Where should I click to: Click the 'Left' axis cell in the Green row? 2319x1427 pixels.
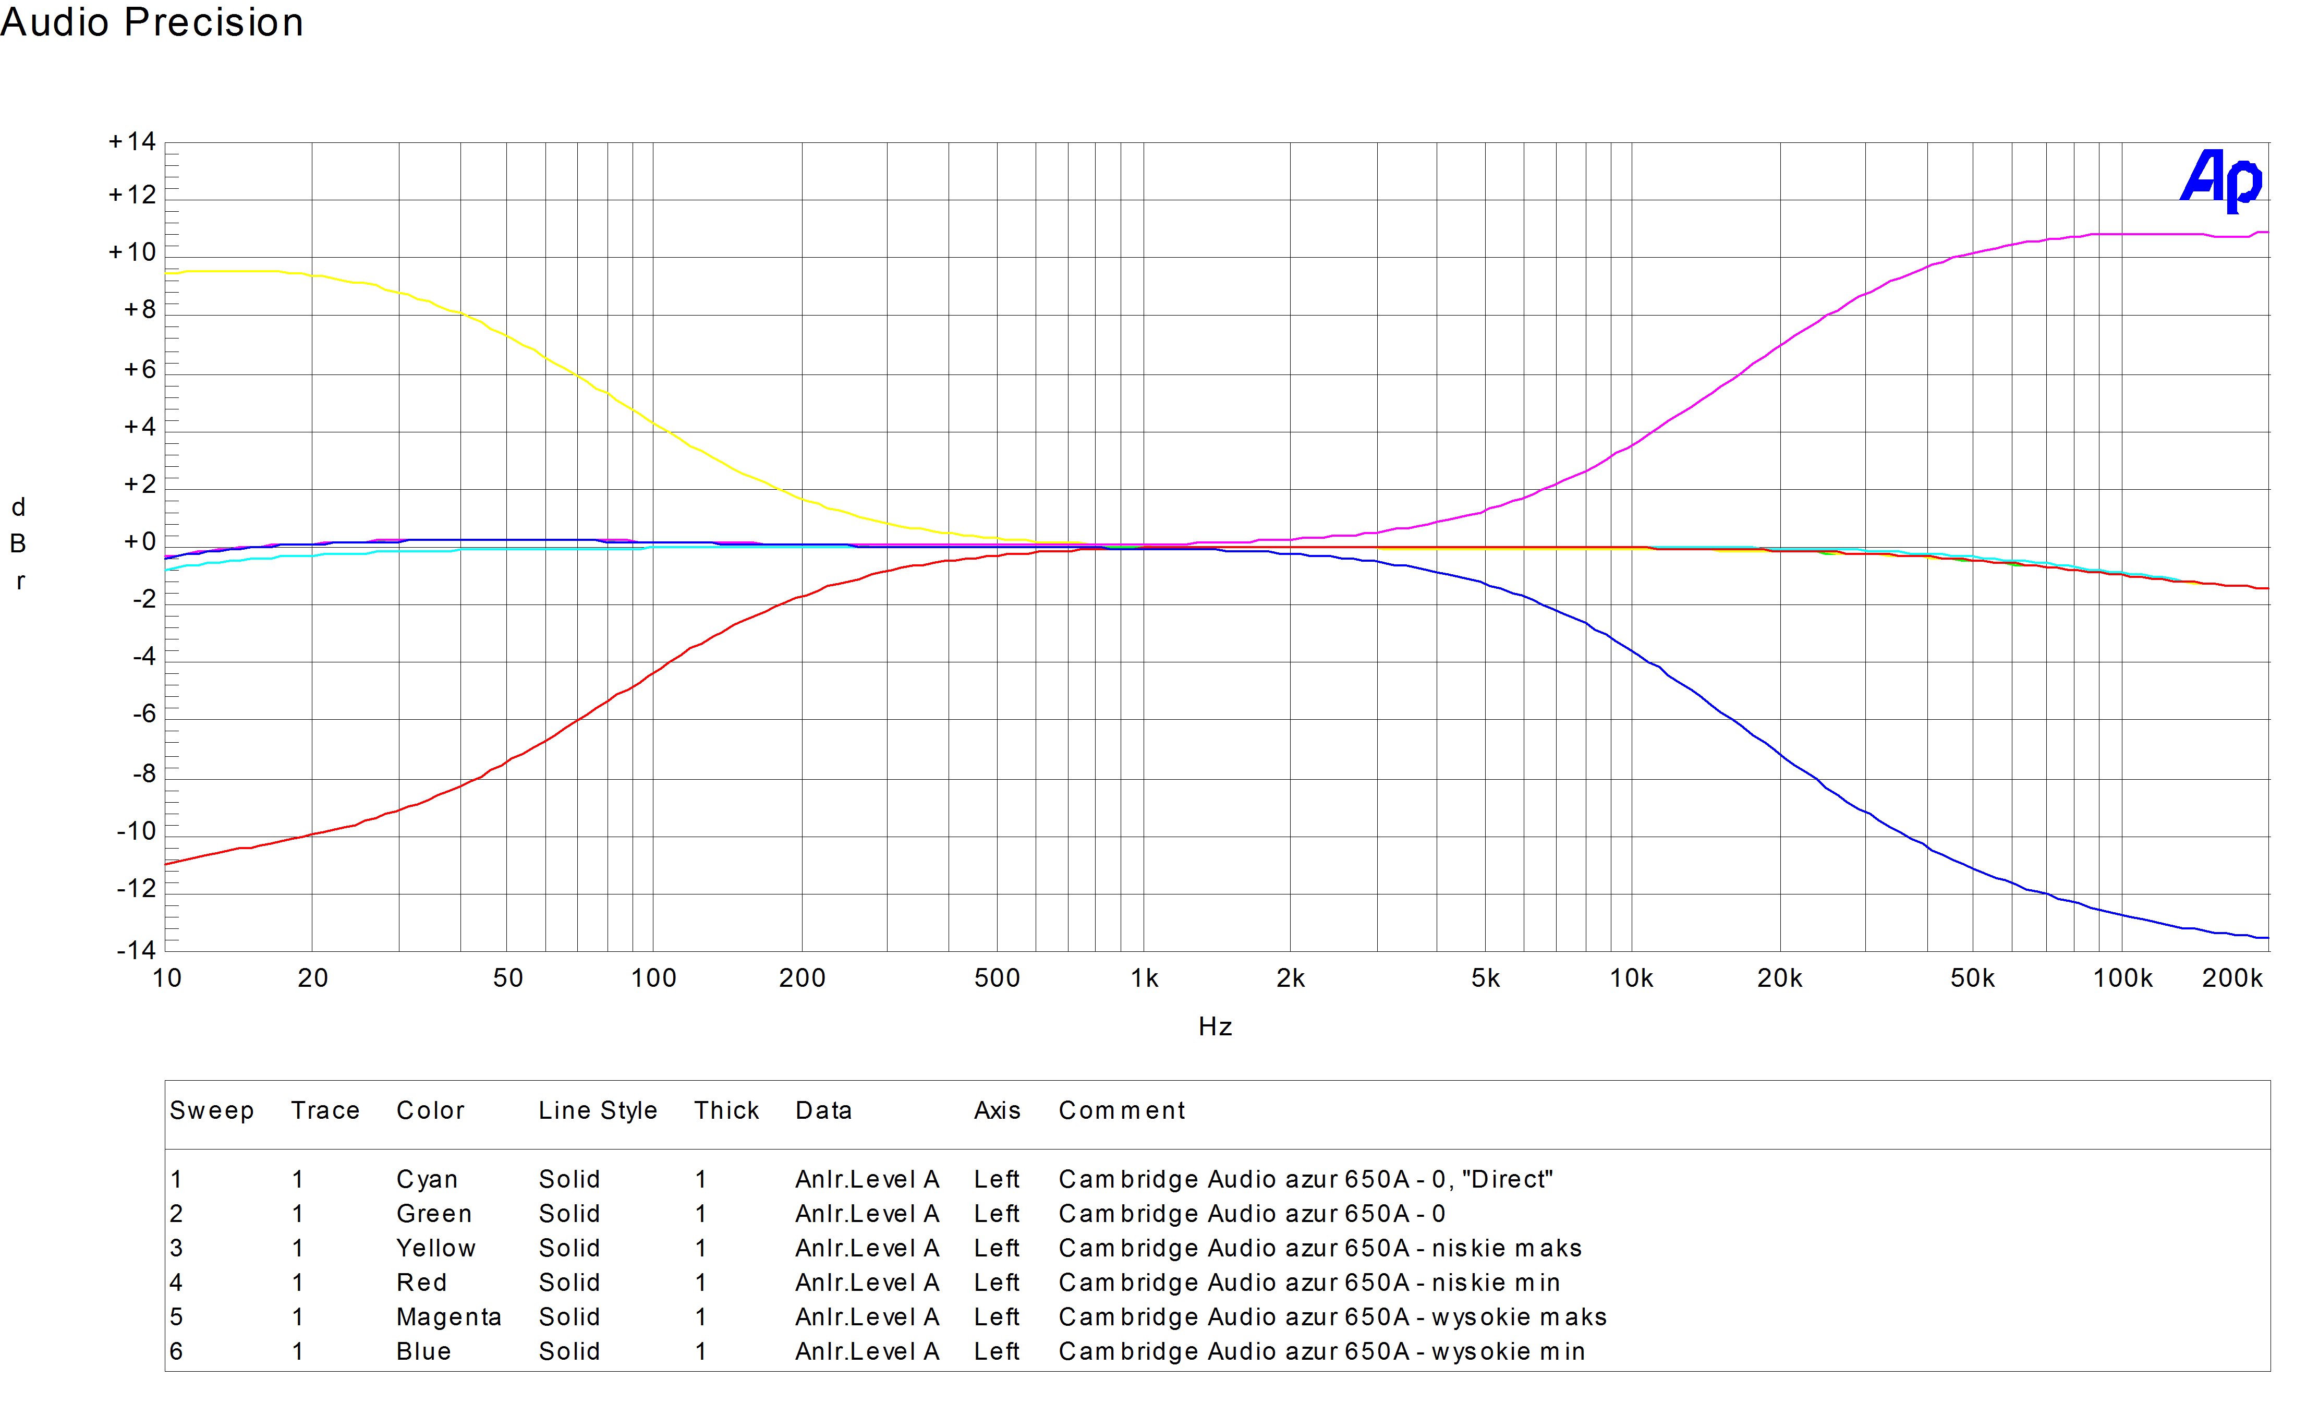click(x=997, y=1214)
